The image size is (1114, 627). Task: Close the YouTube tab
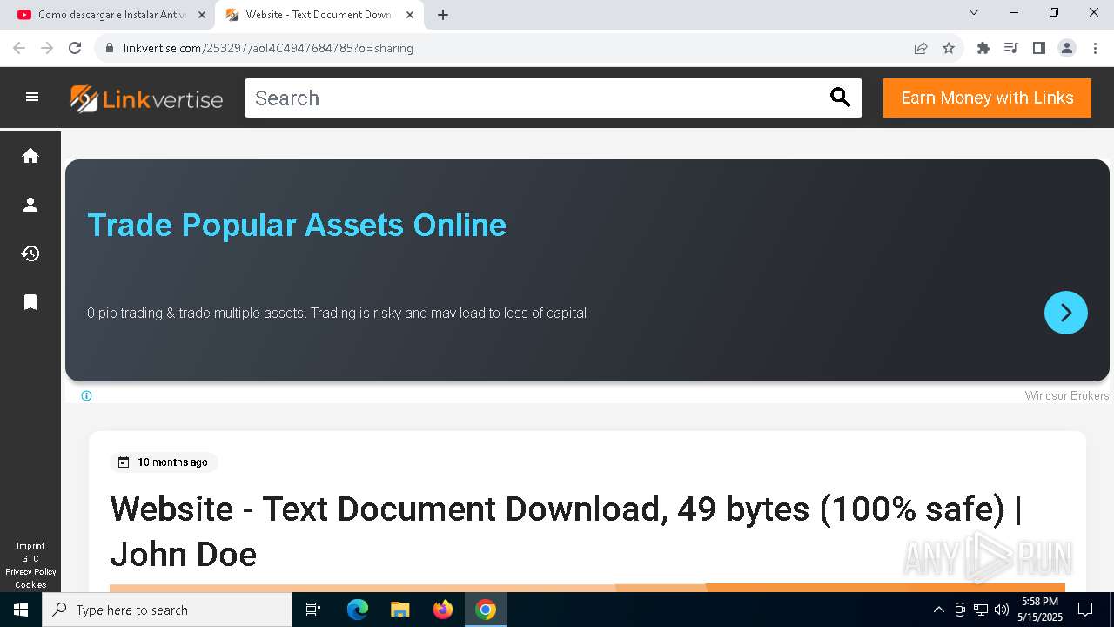click(x=202, y=15)
